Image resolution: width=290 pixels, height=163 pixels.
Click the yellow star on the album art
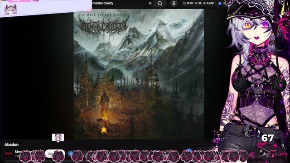pos(104,130)
